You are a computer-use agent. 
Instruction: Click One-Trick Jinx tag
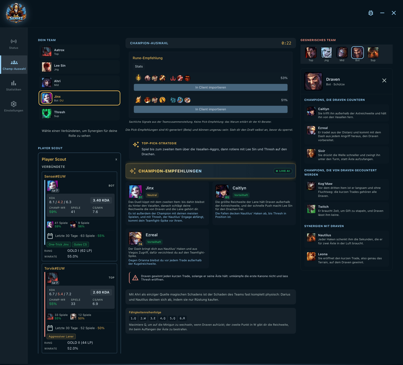point(59,245)
